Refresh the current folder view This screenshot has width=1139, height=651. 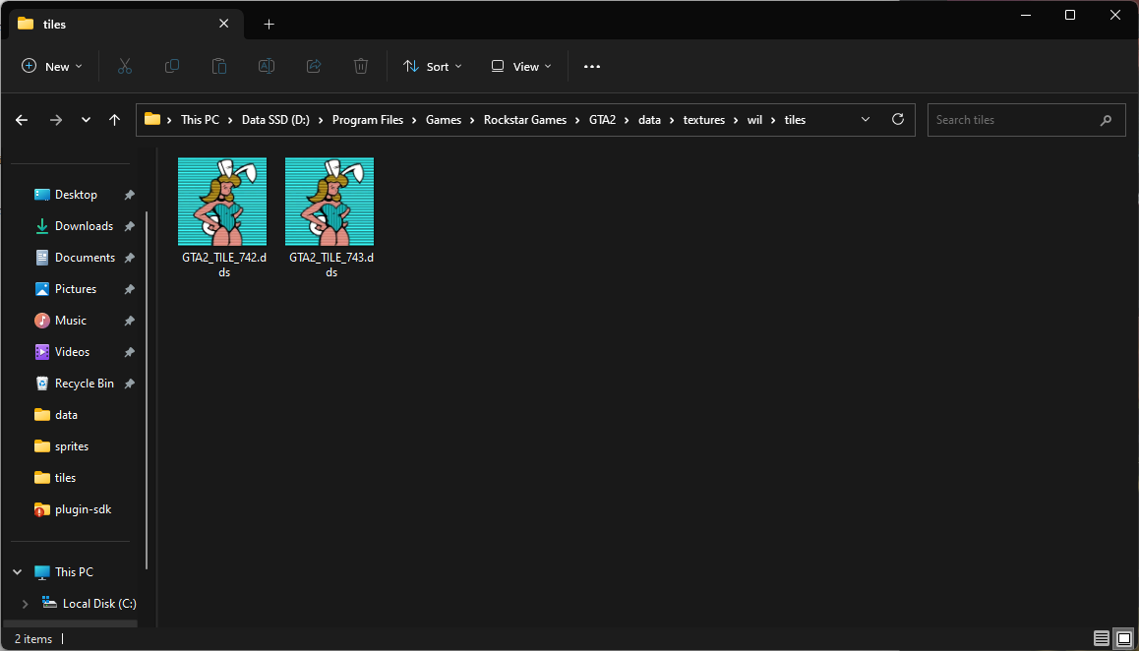pyautogui.click(x=897, y=119)
